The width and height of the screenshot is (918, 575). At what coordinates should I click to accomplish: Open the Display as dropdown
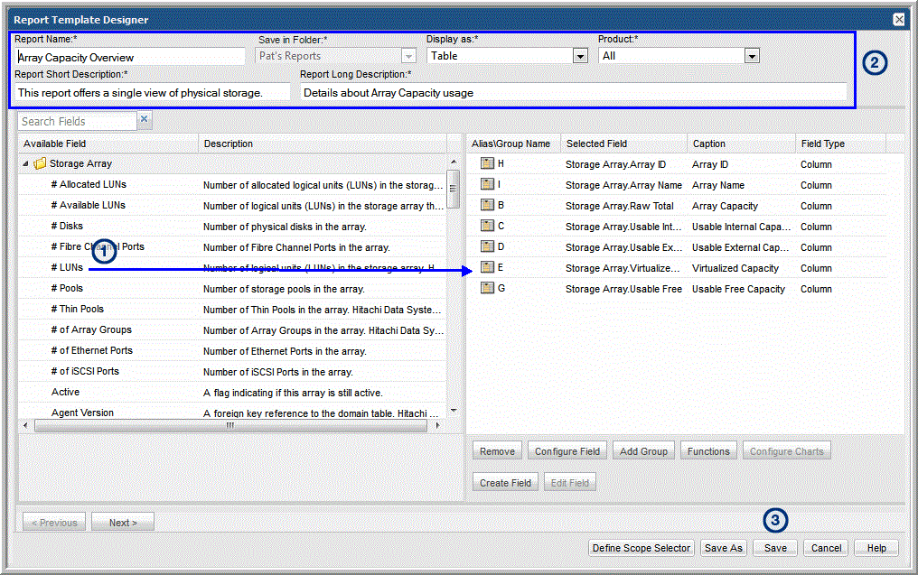click(x=580, y=56)
